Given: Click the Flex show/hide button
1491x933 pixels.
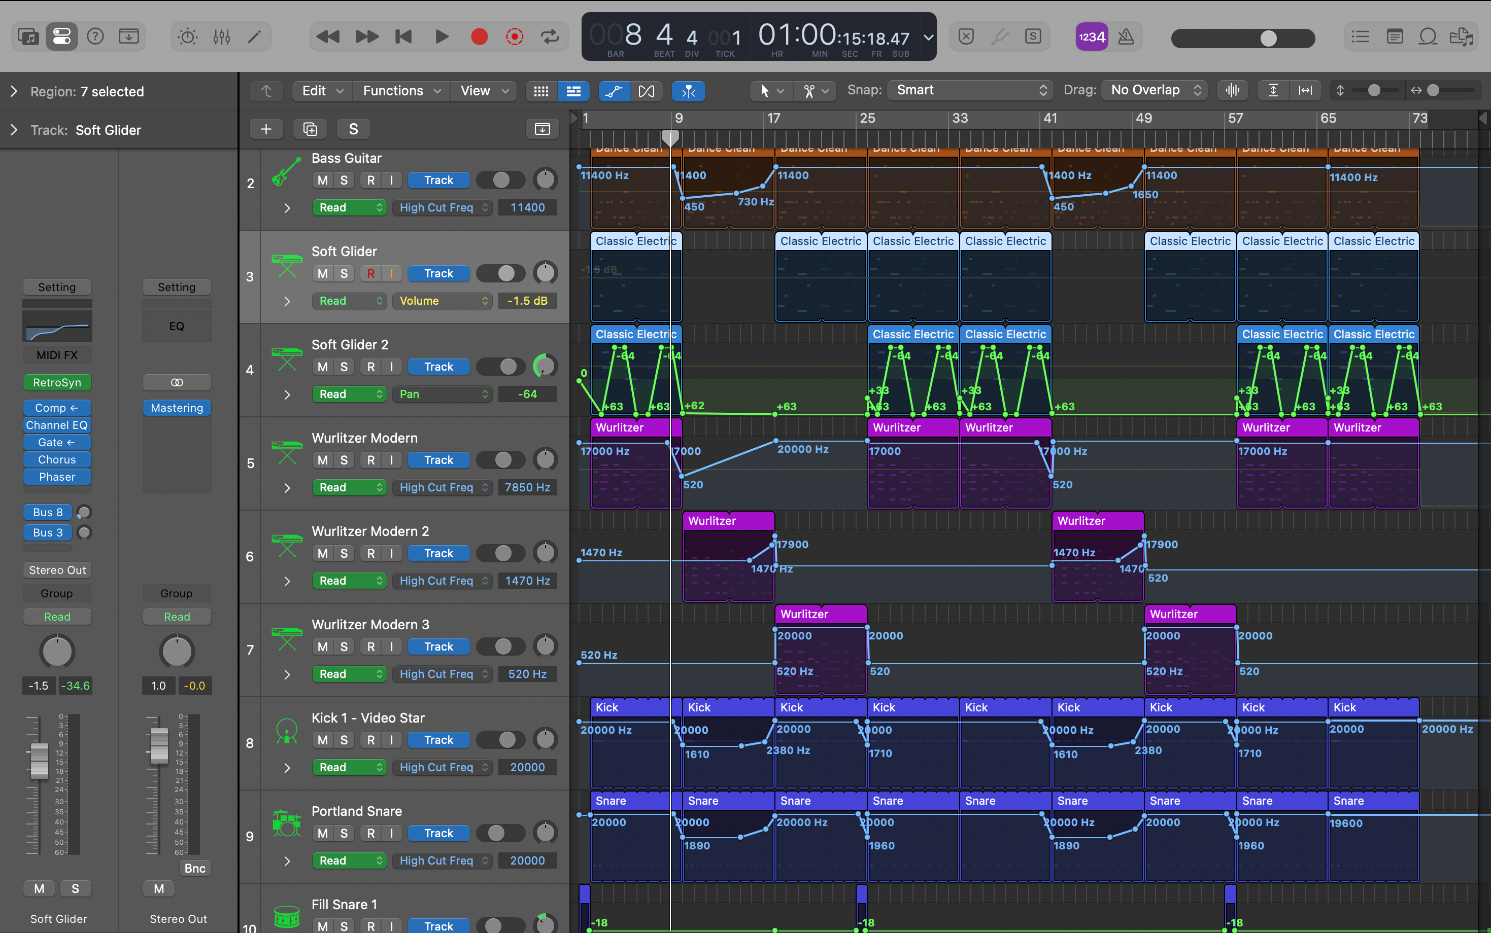Looking at the screenshot, I should [x=646, y=91].
